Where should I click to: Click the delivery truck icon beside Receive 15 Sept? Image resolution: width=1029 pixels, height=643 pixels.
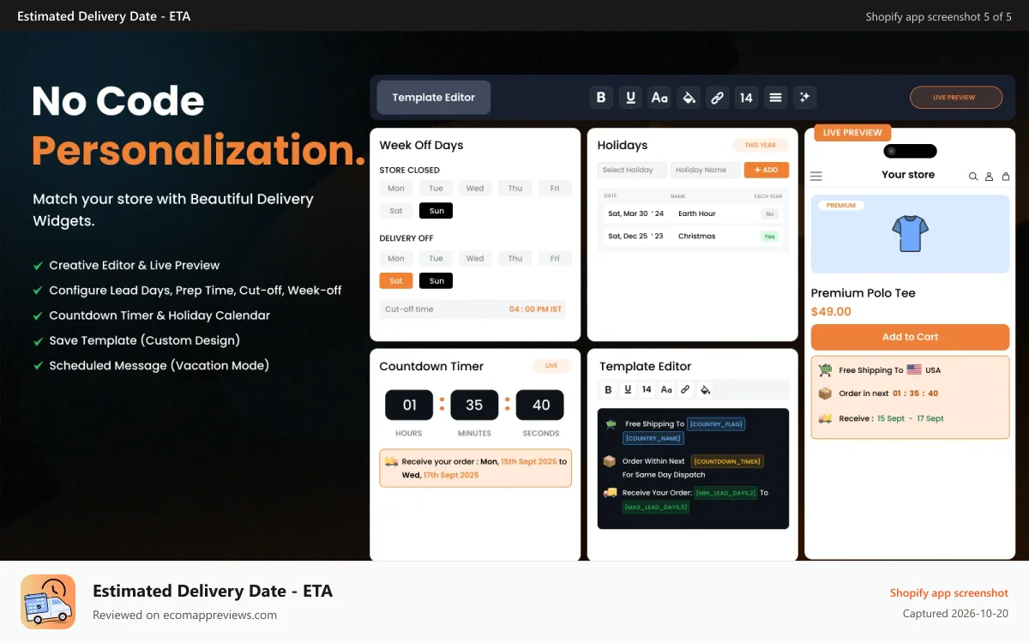825,418
